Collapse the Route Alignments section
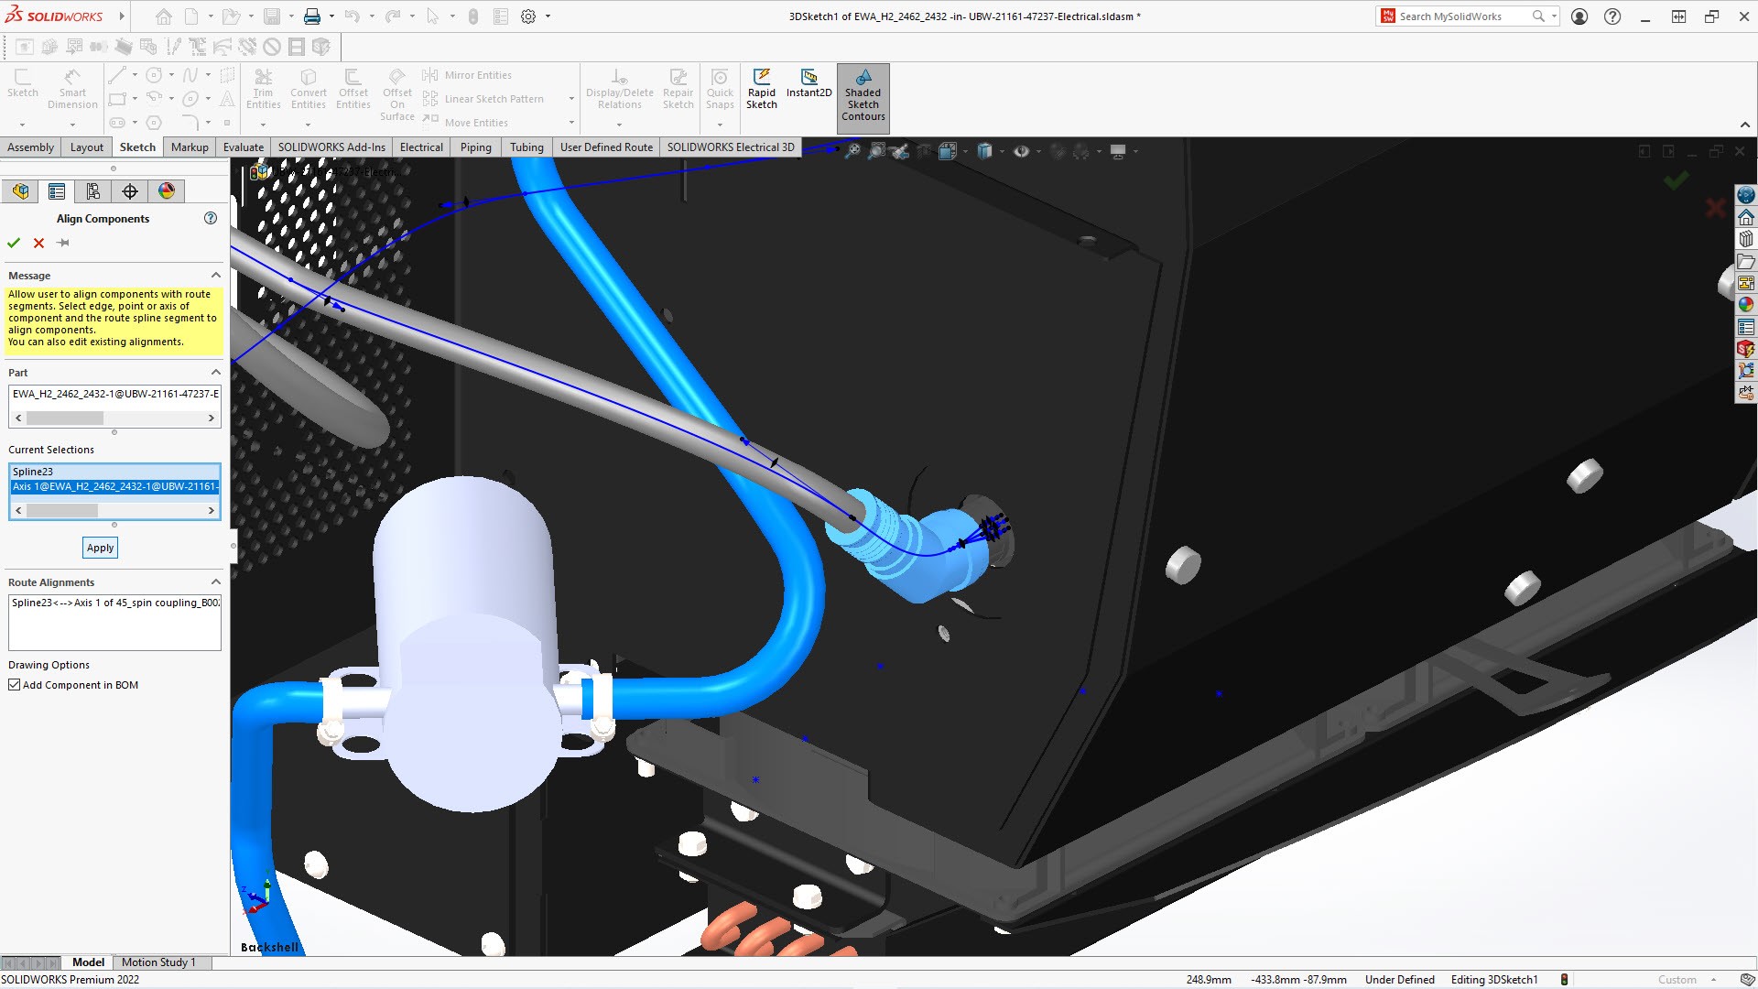 click(x=215, y=581)
